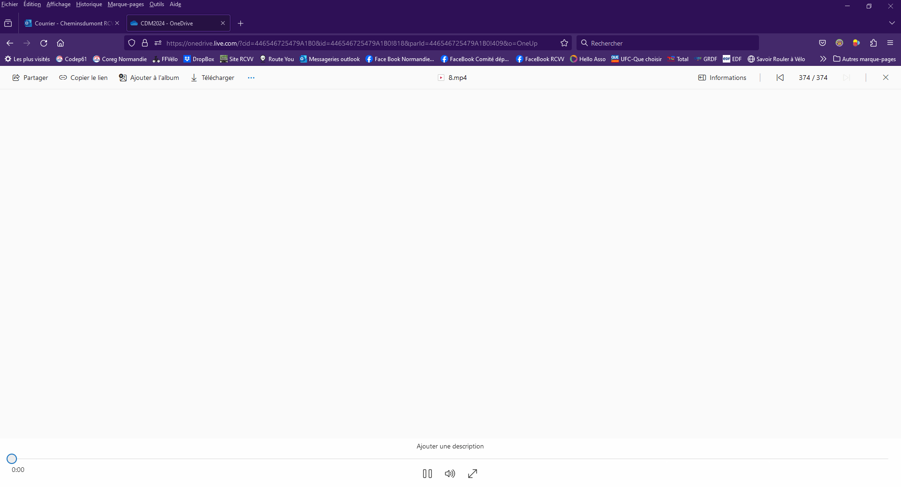Open Route You bookmark

pos(277,59)
